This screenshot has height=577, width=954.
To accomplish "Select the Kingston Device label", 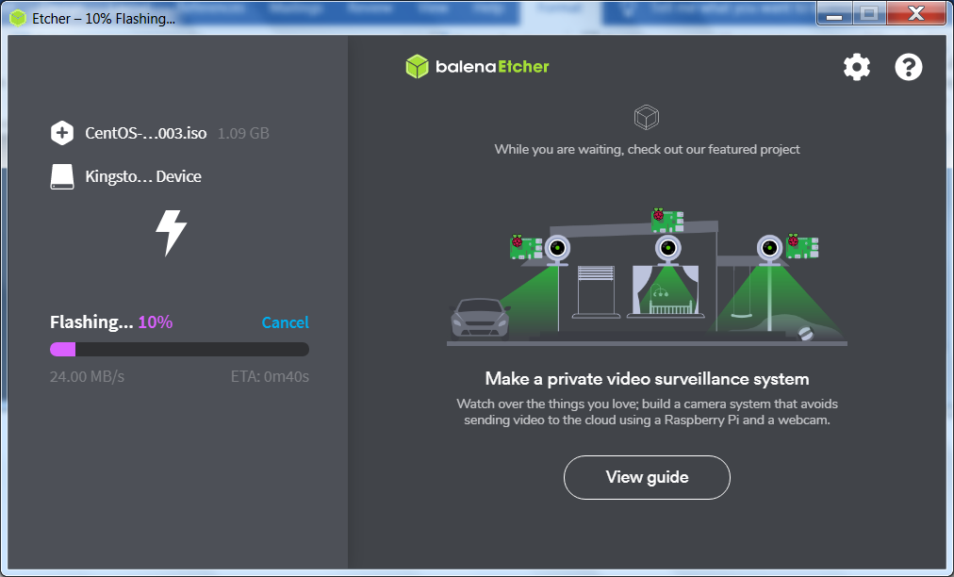I will coord(142,177).
